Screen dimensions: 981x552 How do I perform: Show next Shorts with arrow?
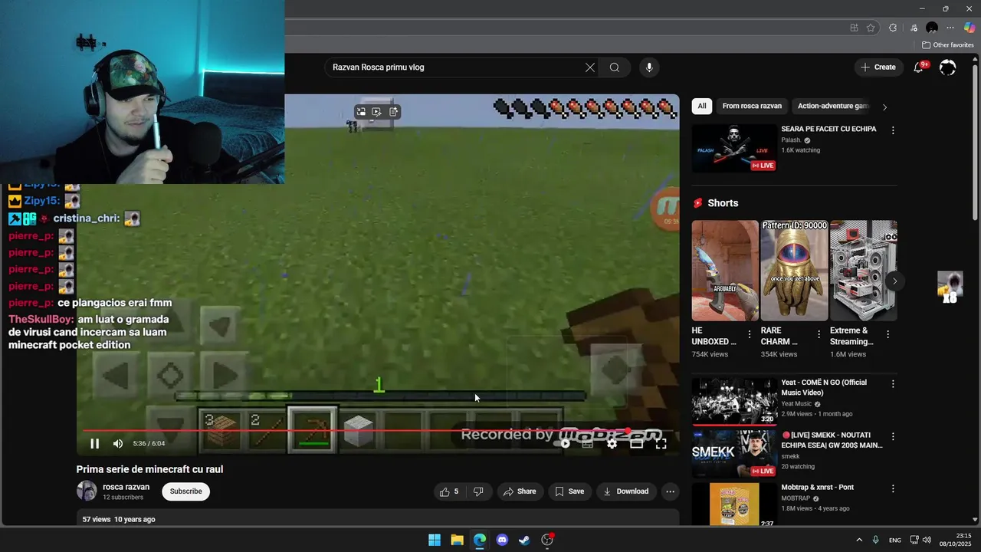click(x=894, y=281)
